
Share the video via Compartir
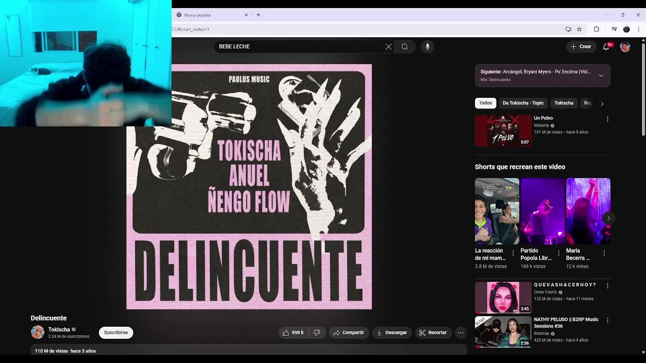tap(348, 333)
